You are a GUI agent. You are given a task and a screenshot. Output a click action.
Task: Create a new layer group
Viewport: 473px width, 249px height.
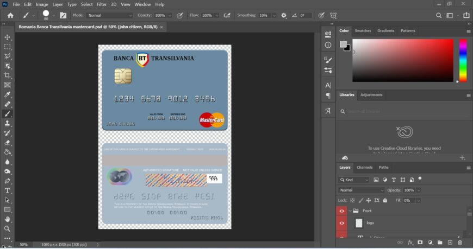(440, 242)
